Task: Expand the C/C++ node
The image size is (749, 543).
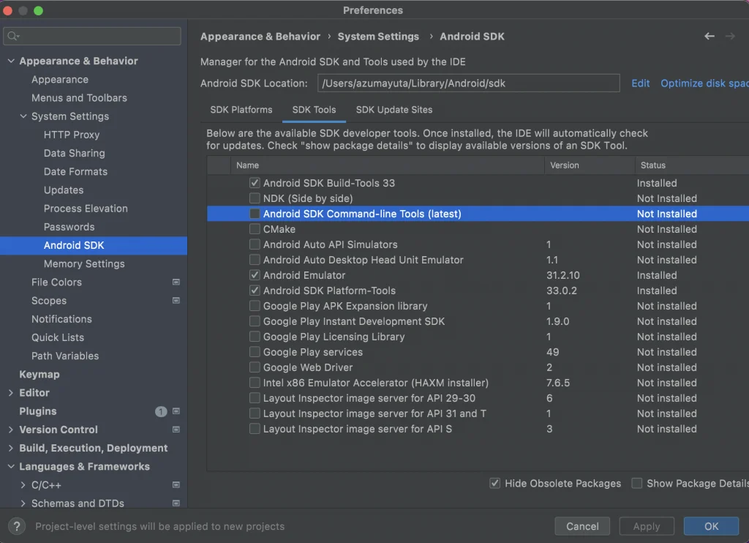Action: point(23,484)
